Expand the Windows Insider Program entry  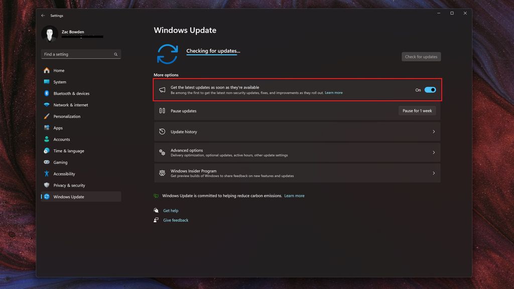[434, 173]
